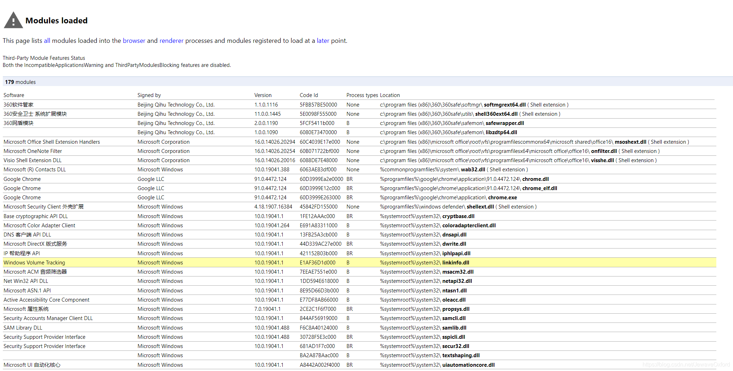Select the softmgrext64.dll file name

coord(505,105)
